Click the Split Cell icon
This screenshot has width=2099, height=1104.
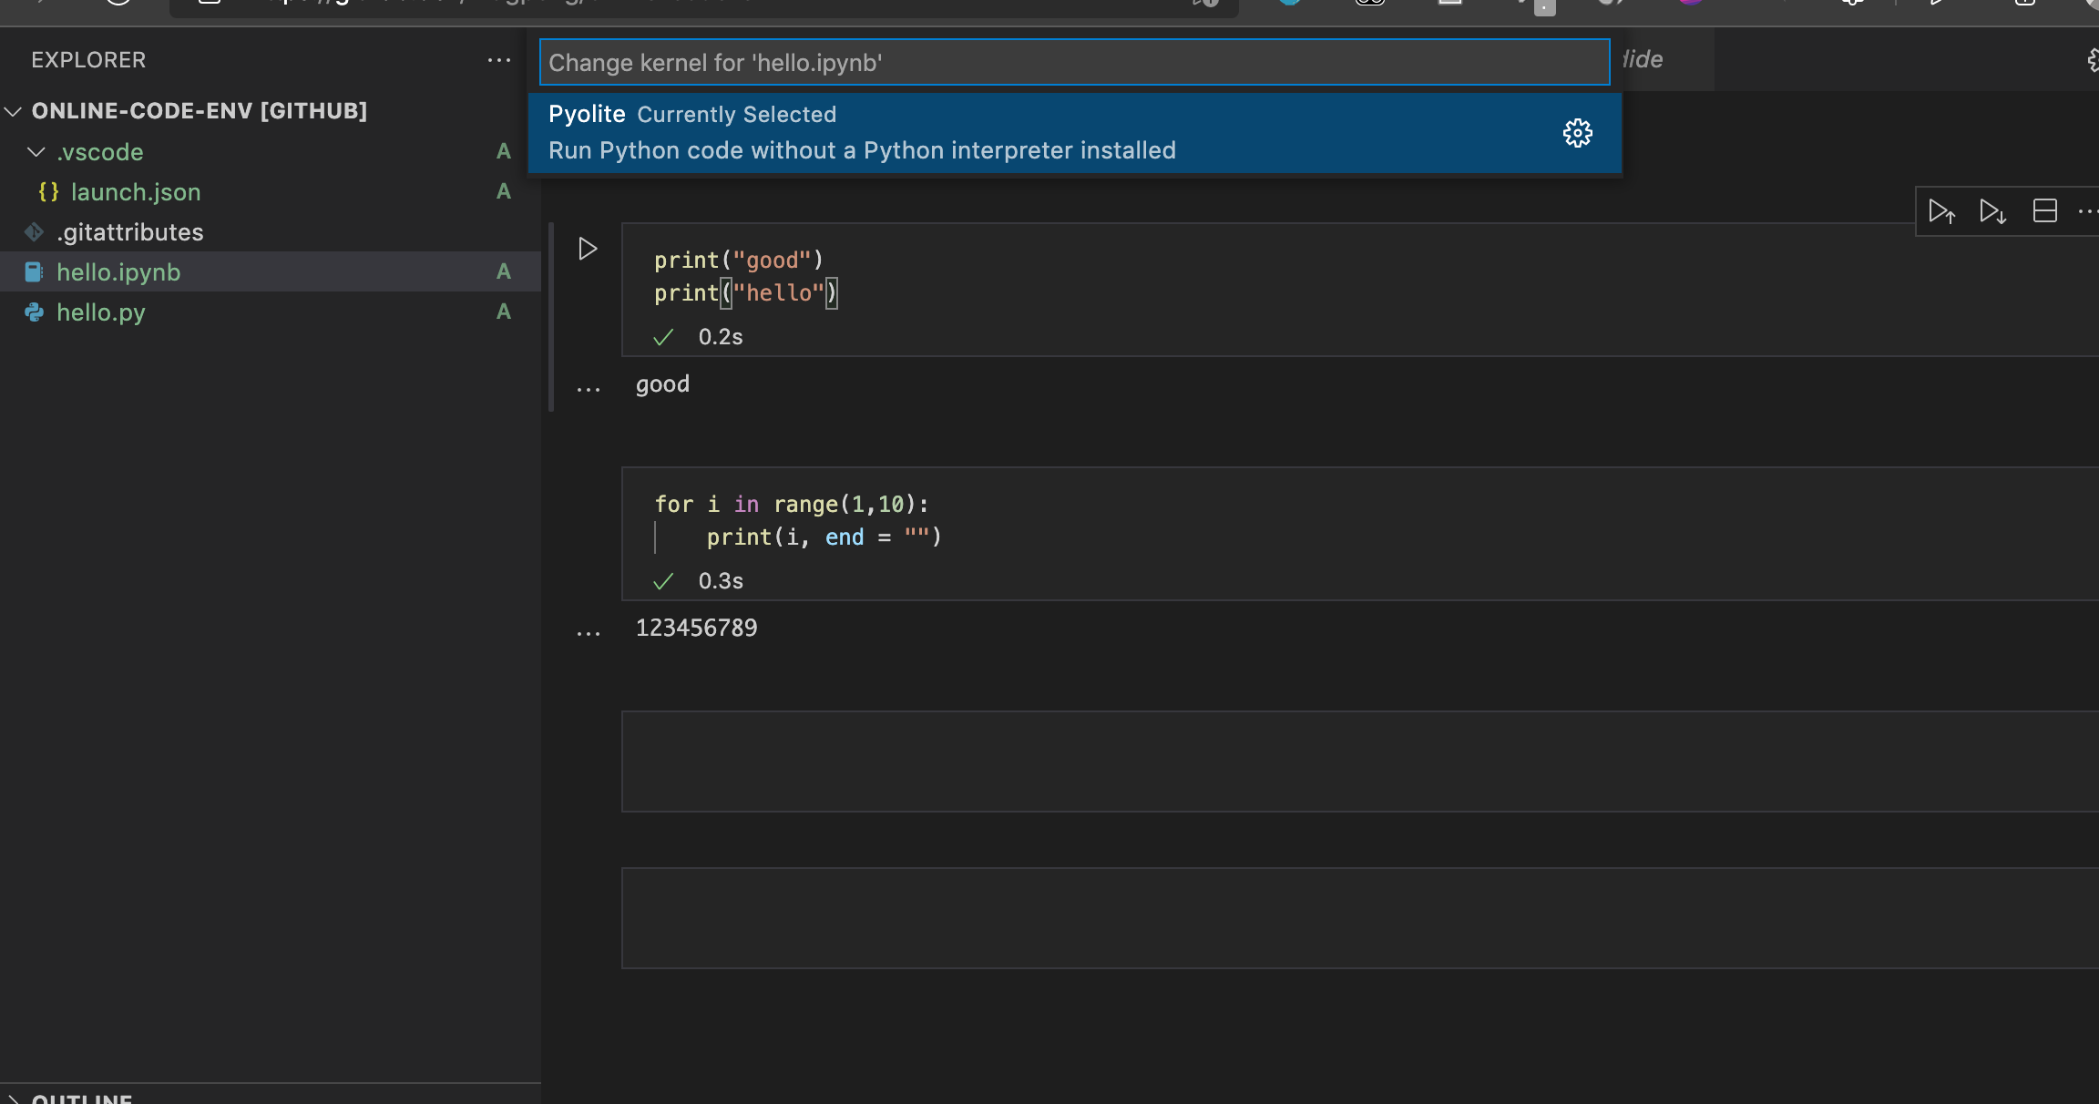(2044, 211)
